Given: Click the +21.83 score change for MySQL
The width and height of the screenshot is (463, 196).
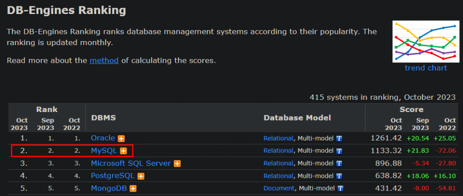Looking at the screenshot, I should tap(418, 151).
